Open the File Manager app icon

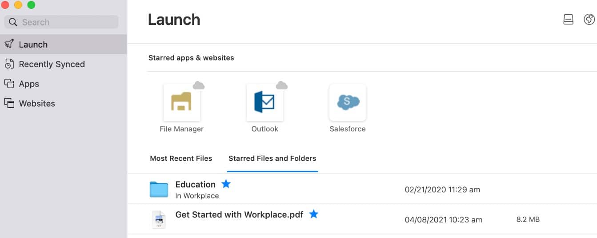[181, 102]
